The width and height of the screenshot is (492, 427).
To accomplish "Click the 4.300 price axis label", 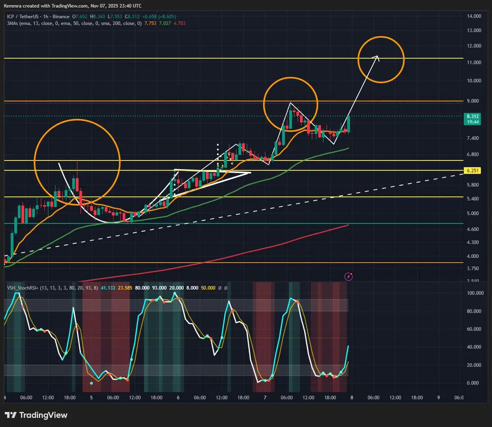I will tap(473, 242).
